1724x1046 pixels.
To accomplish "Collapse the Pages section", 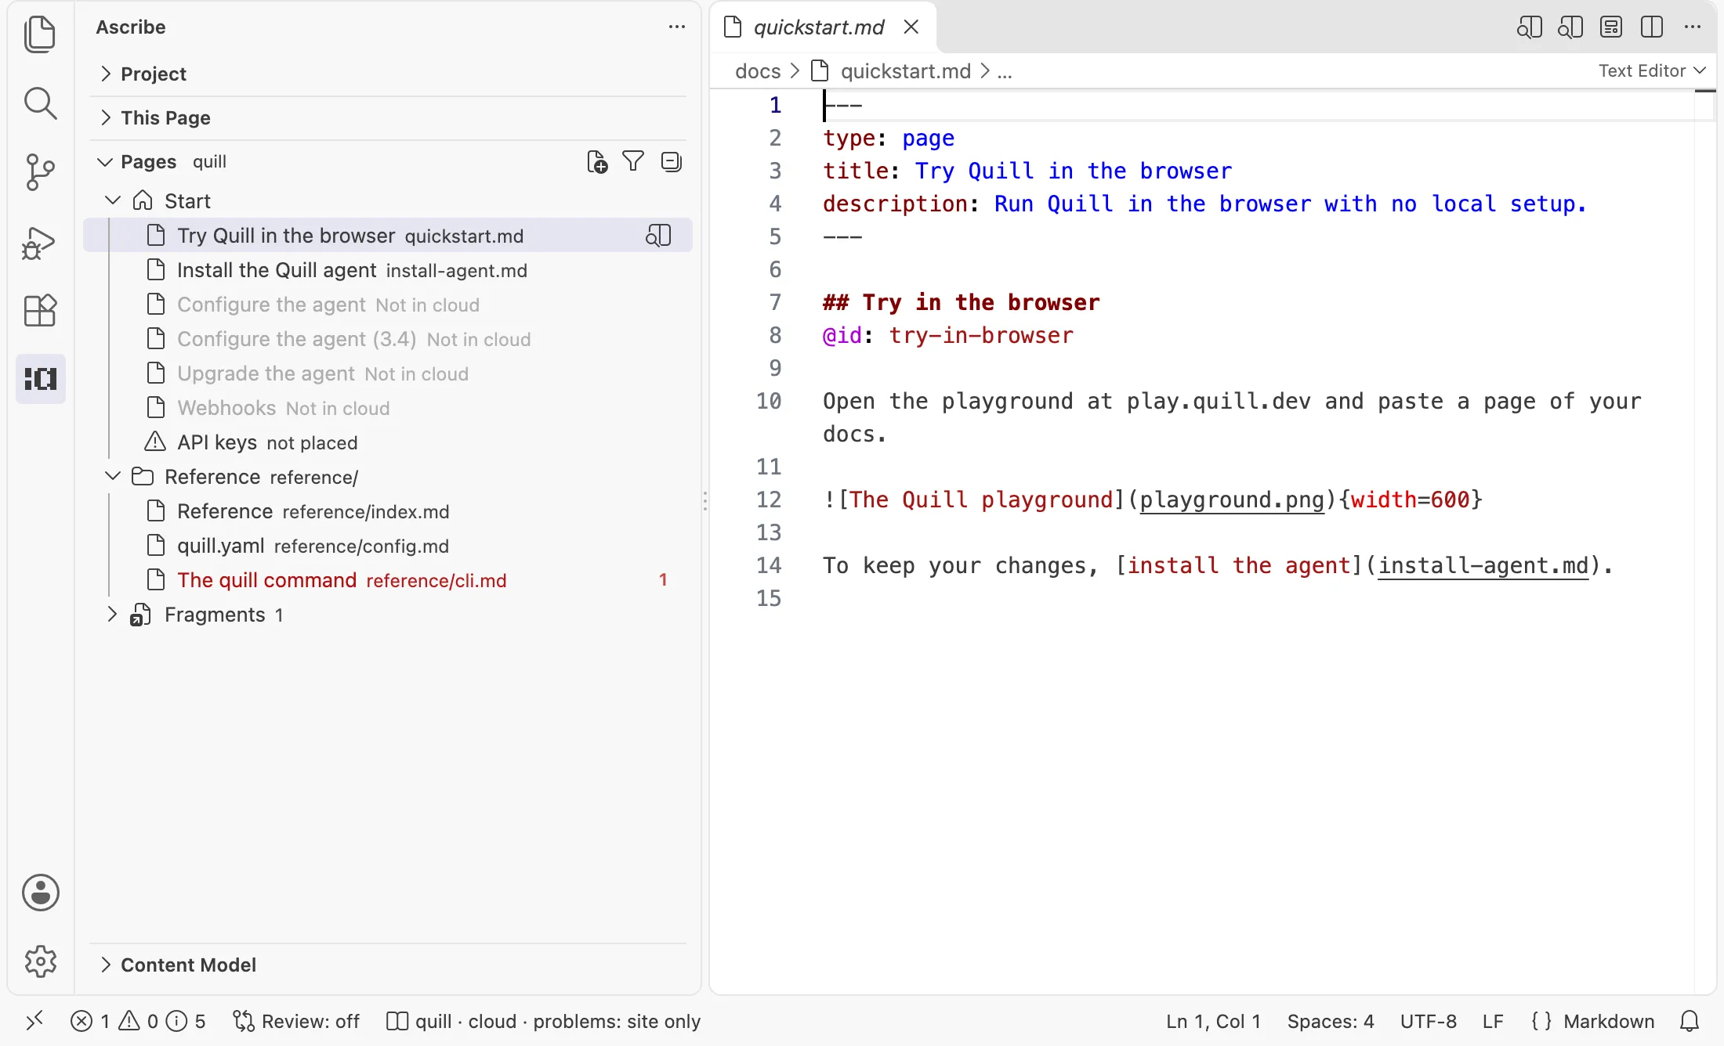I will 104,162.
